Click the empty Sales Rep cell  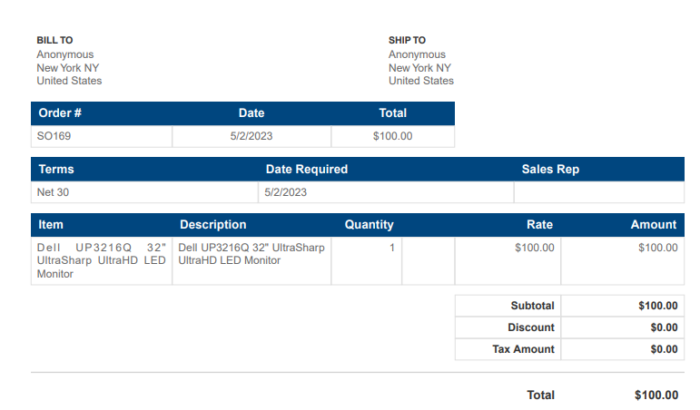pyautogui.click(x=599, y=192)
